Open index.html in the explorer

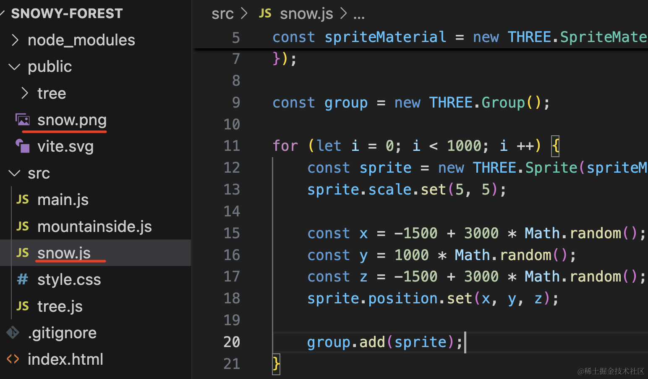click(x=65, y=360)
